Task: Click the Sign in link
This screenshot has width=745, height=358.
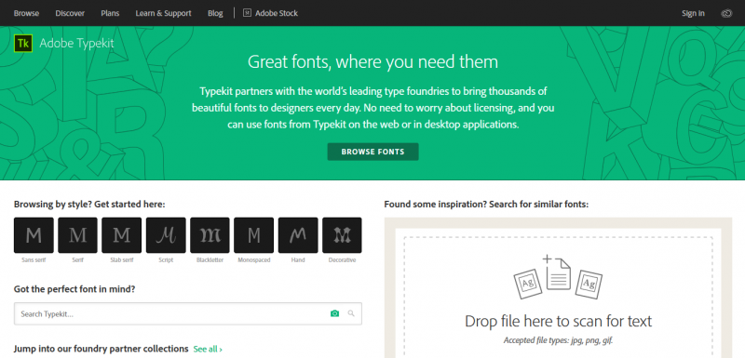Action: click(693, 13)
